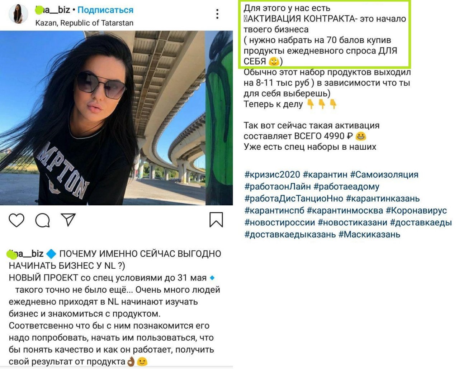
Task: Save post with bookmark icon
Action: [216, 220]
